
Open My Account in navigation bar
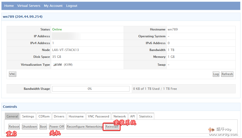click(x=53, y=6)
